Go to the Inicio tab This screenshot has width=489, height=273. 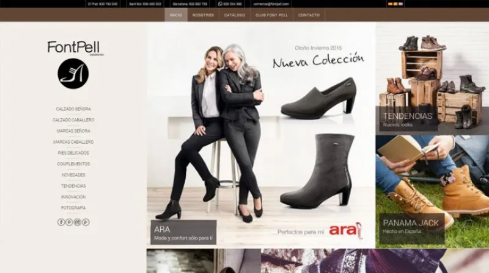(x=176, y=15)
